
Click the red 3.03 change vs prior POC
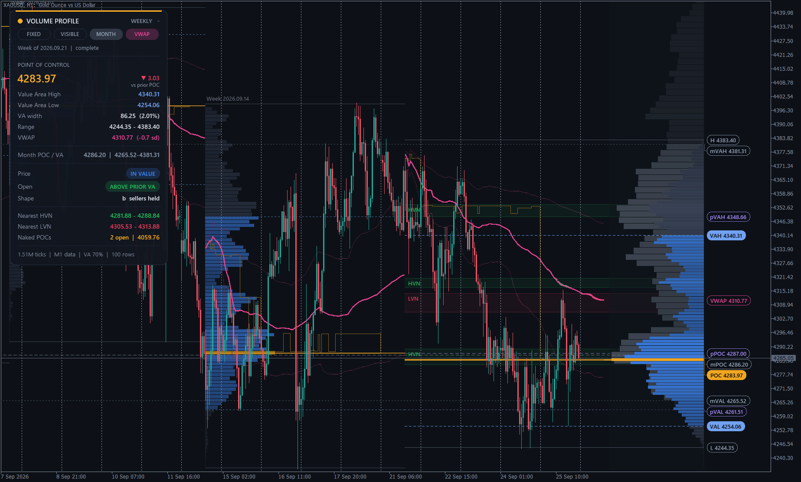coord(150,78)
